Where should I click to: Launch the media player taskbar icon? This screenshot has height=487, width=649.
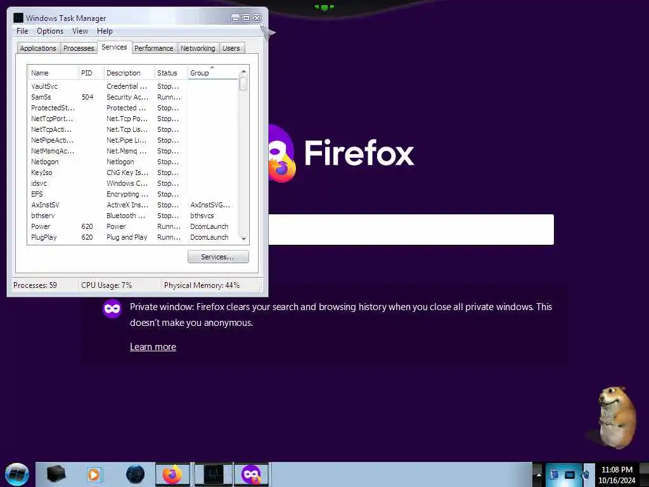point(94,474)
